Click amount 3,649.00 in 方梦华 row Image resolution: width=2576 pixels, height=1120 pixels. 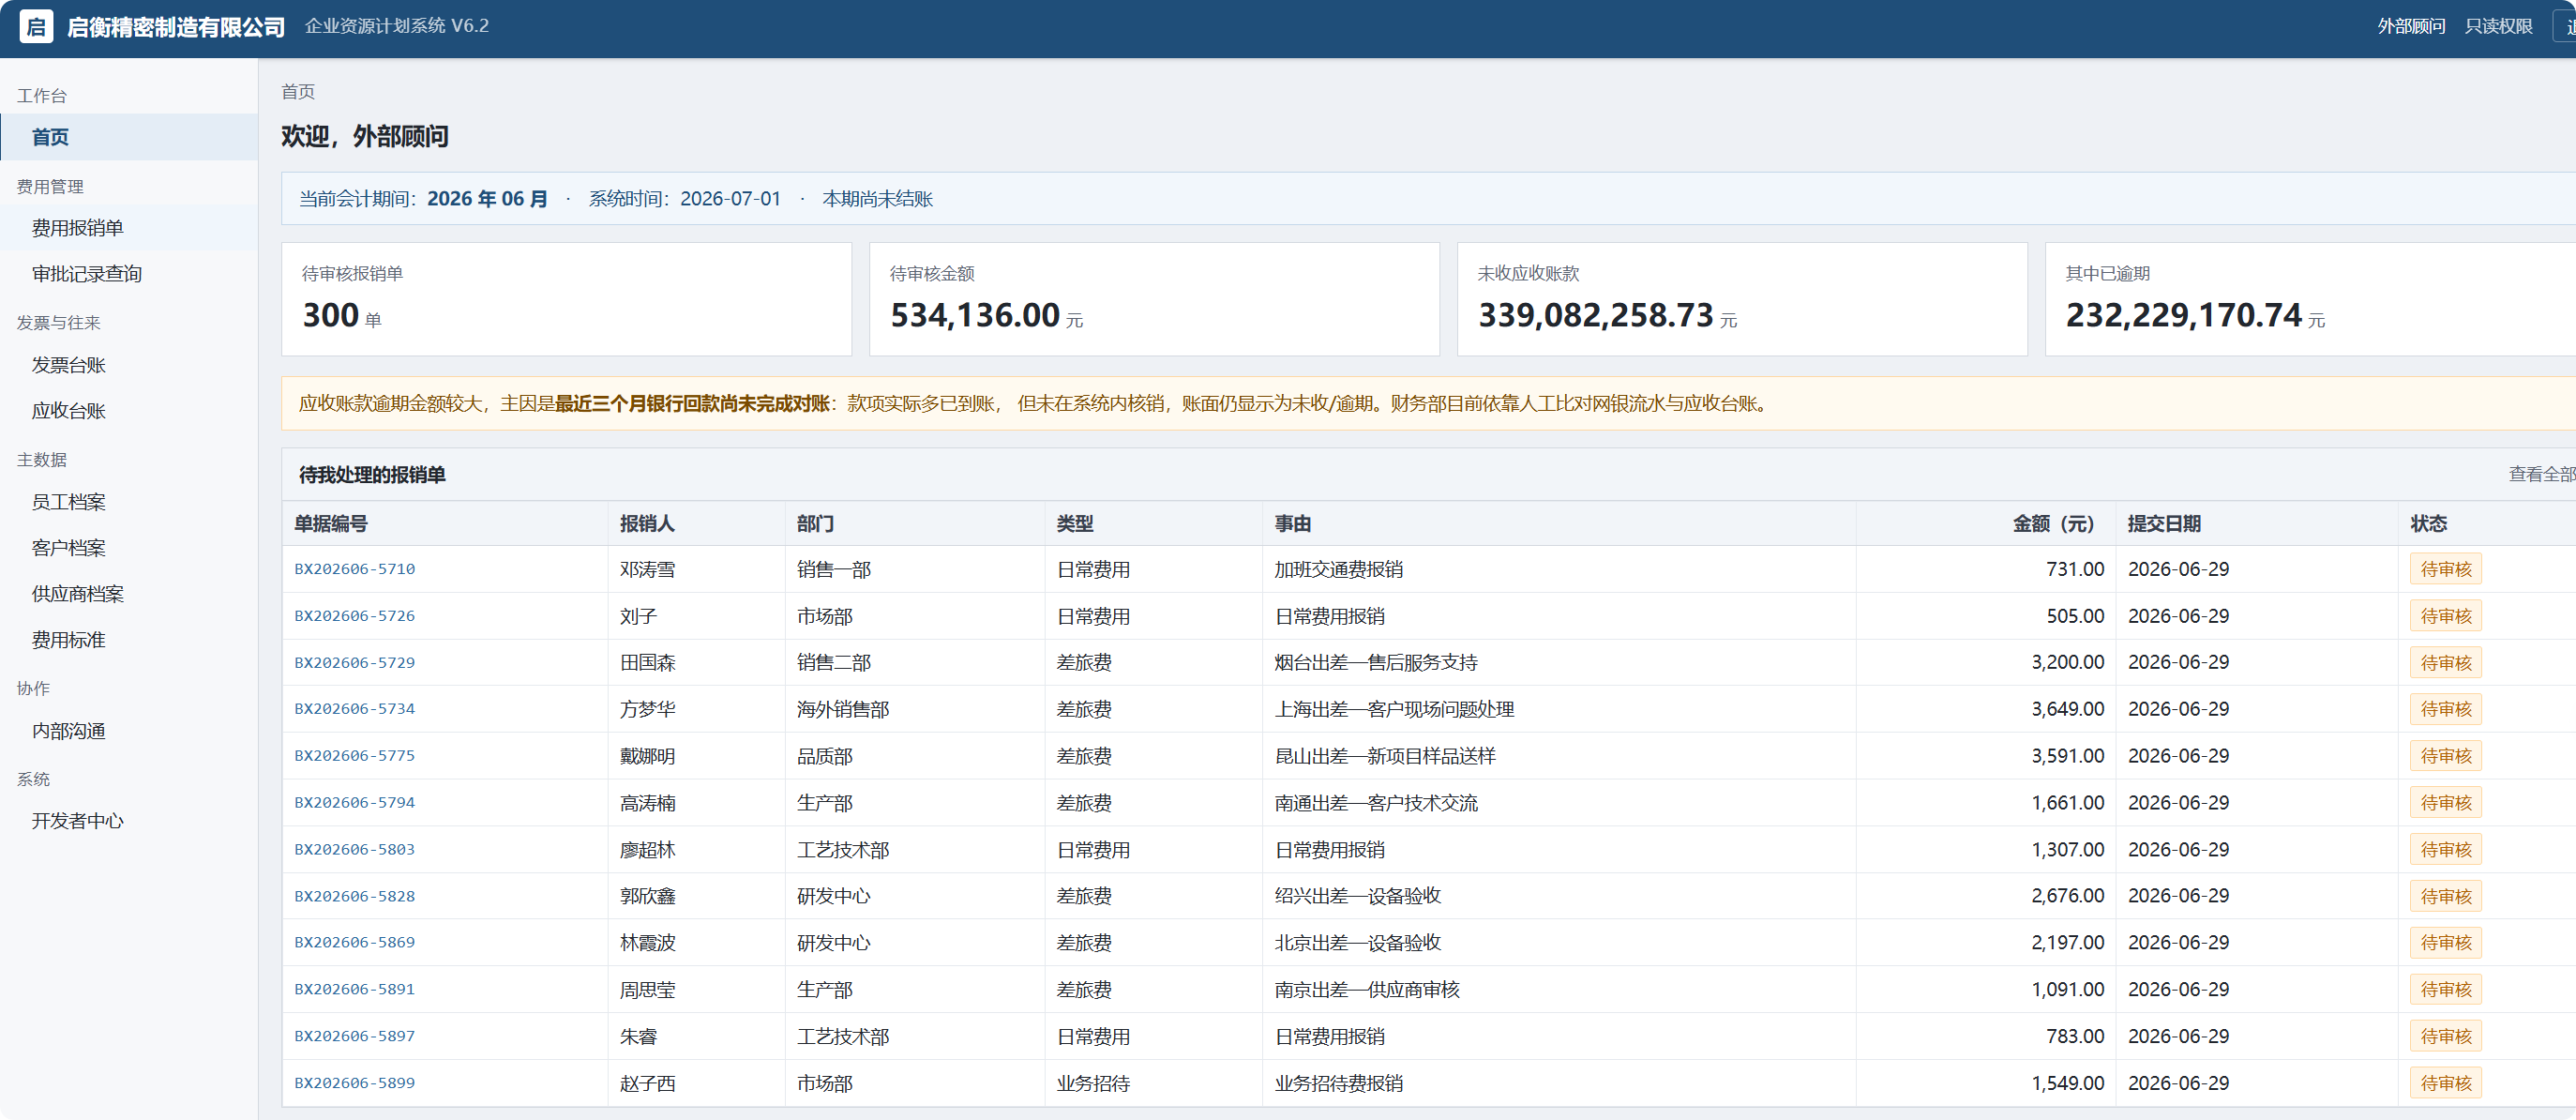pyautogui.click(x=2067, y=709)
